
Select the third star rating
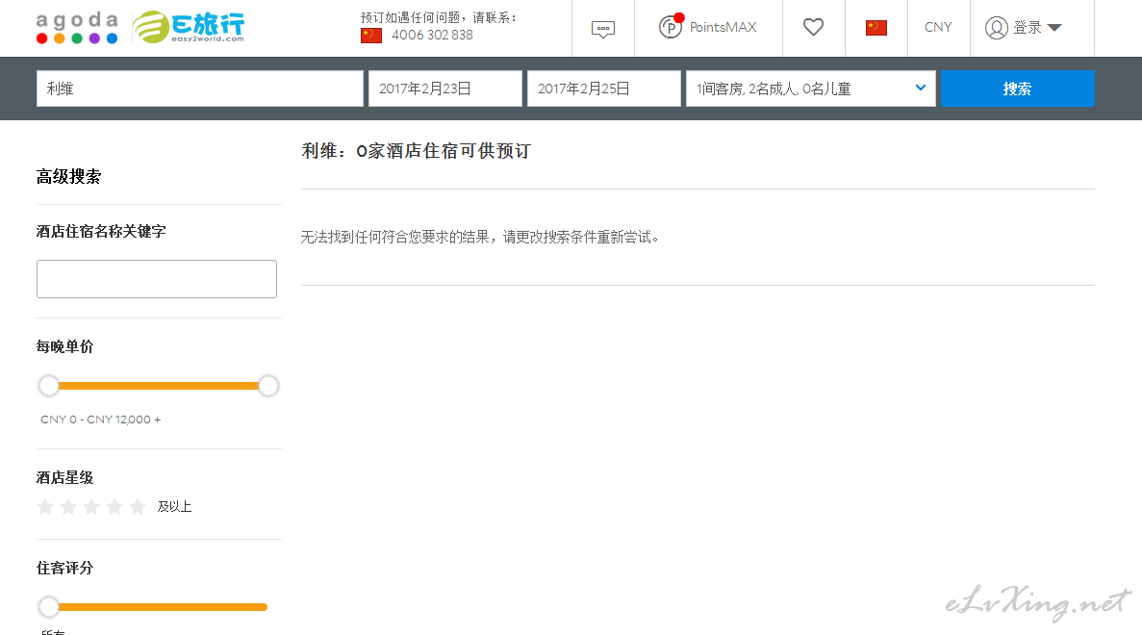91,507
